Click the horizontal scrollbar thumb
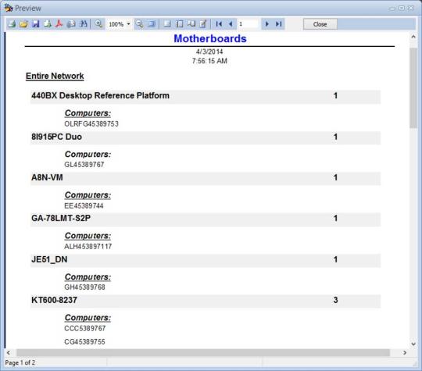The height and width of the screenshot is (371, 422). [203, 352]
